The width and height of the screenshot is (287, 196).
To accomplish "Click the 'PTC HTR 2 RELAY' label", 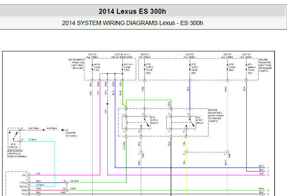I will pos(155,120).
